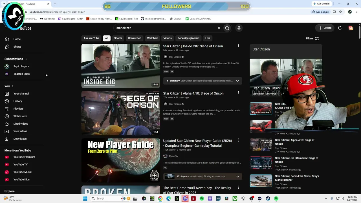Open the SquibRogers - Twitch bookmark
The image size is (361, 203).
pyautogui.click(x=71, y=19)
